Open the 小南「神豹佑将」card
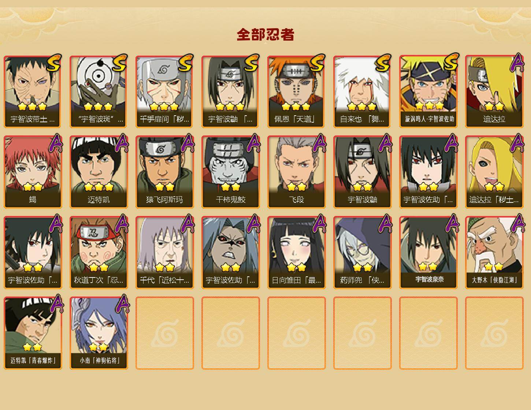 [x=99, y=333]
